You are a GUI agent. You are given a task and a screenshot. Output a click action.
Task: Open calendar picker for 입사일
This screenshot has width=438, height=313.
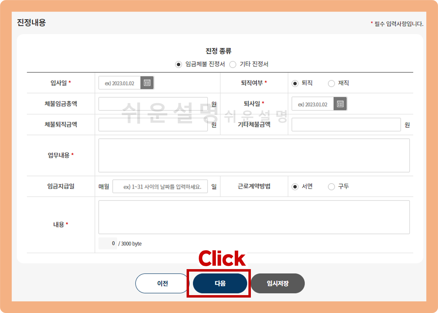coord(147,83)
